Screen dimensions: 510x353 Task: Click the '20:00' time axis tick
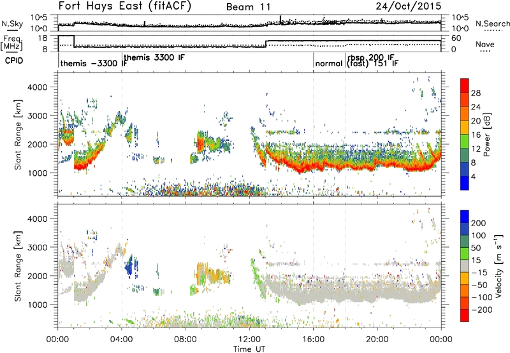[377, 339]
